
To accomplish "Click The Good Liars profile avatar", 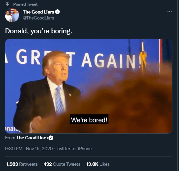I will 12,15.
